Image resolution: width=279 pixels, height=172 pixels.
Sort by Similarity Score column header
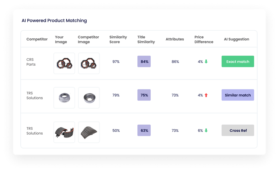click(x=118, y=39)
